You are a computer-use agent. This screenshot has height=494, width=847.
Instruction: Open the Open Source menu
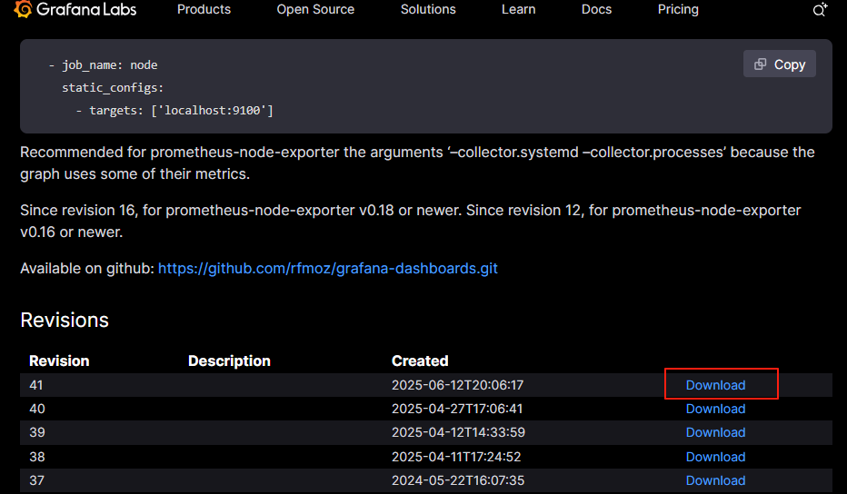coord(315,10)
